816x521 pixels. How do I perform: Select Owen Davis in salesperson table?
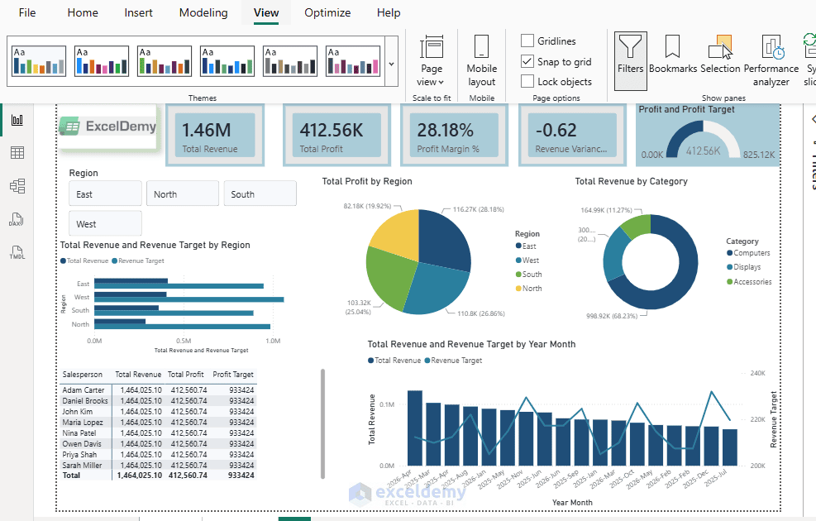point(82,444)
